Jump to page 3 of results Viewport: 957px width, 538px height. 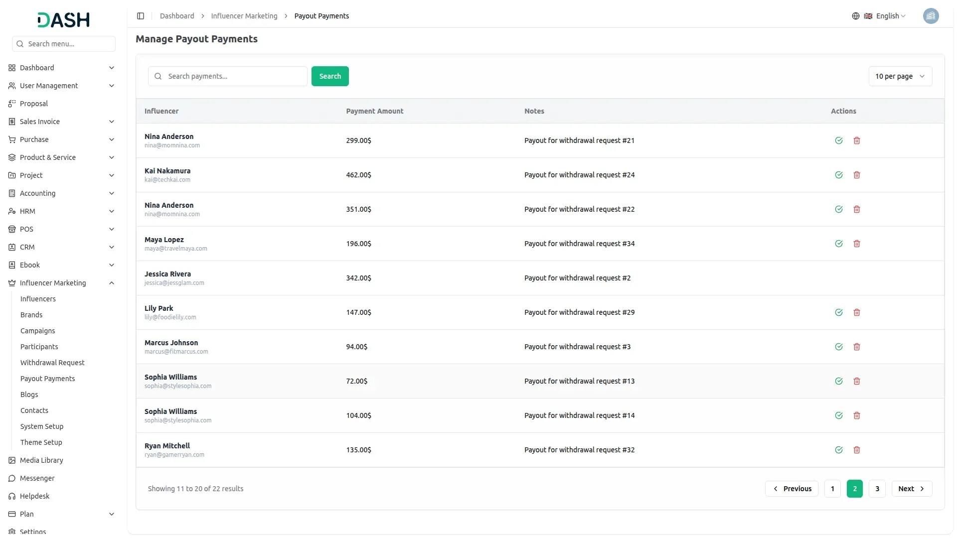[877, 489]
